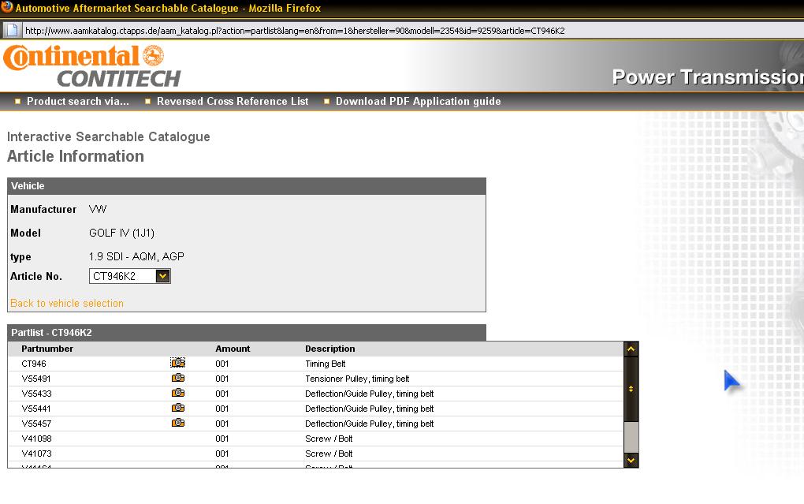Click the Description column header

(329, 349)
